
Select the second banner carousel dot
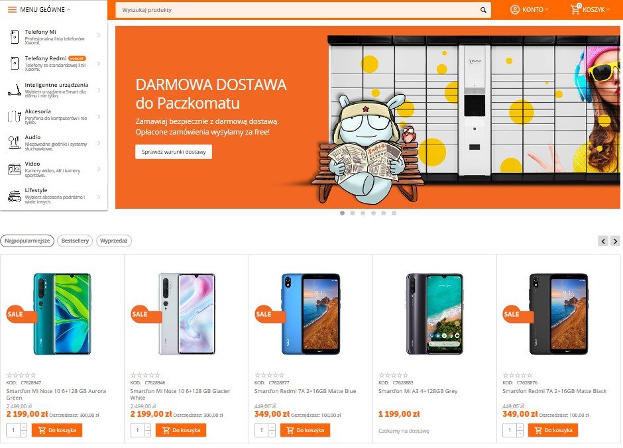click(x=353, y=213)
